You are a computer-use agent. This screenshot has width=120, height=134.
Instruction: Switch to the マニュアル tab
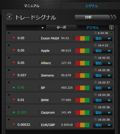click(x=31, y=6)
